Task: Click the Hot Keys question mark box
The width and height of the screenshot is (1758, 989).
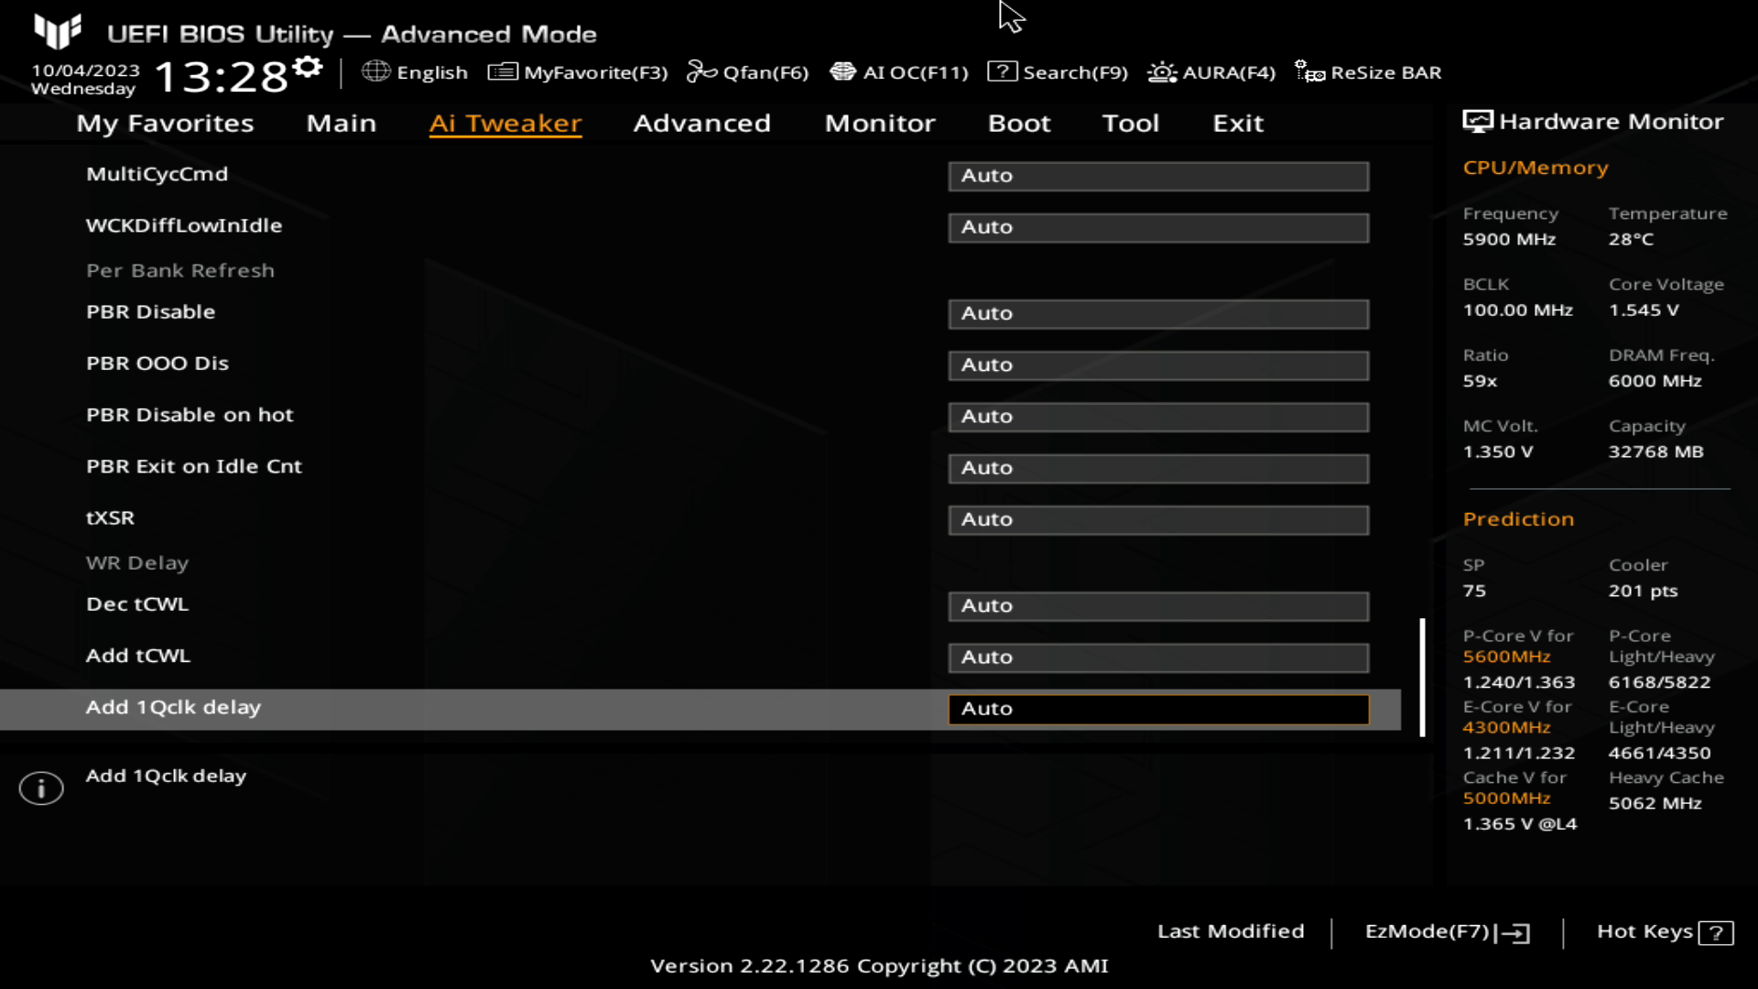Action: point(1715,932)
